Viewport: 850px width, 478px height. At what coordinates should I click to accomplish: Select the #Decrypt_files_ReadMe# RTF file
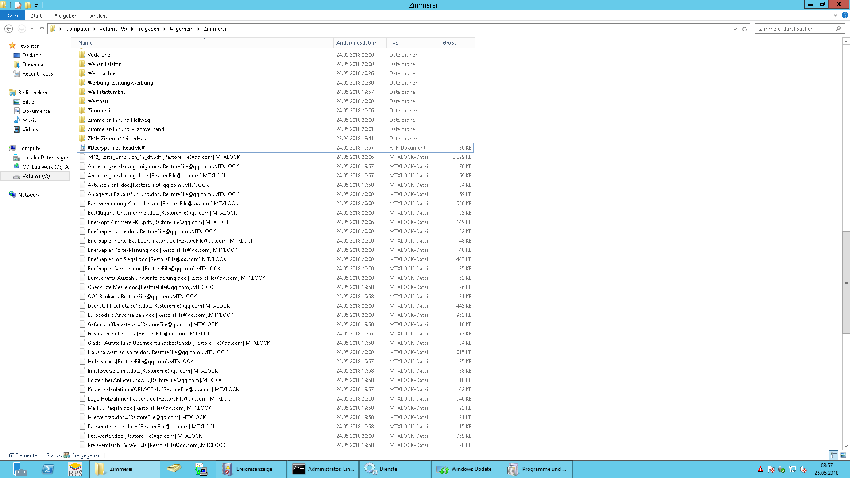[x=275, y=148]
